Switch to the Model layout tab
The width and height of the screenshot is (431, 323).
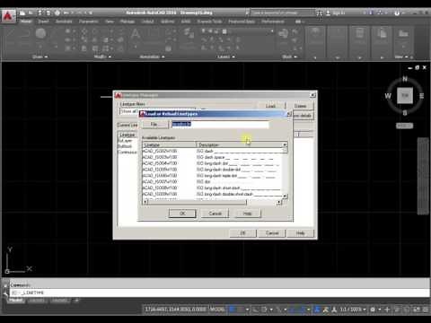click(16, 300)
